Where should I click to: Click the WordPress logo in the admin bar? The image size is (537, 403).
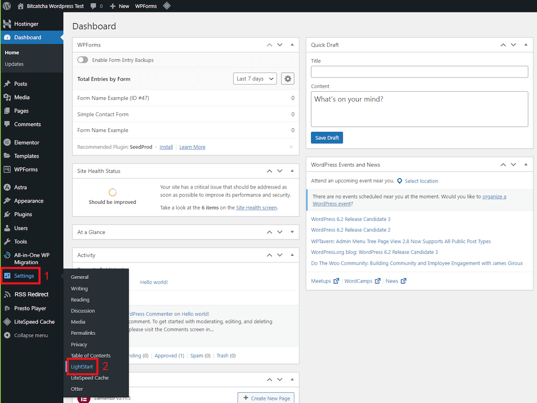coord(7,6)
